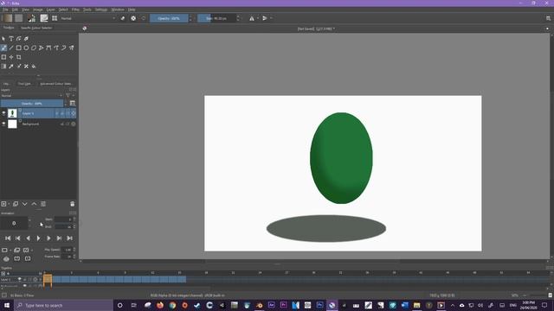Select the Transform tool
Screen dimensions: 554x311
(x=3, y=57)
